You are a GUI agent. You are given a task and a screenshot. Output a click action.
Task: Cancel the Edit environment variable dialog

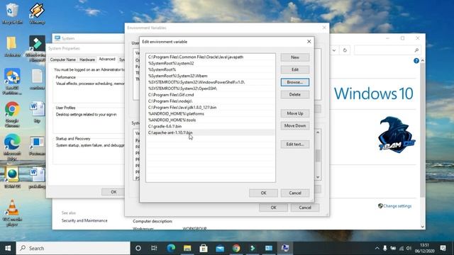point(295,193)
